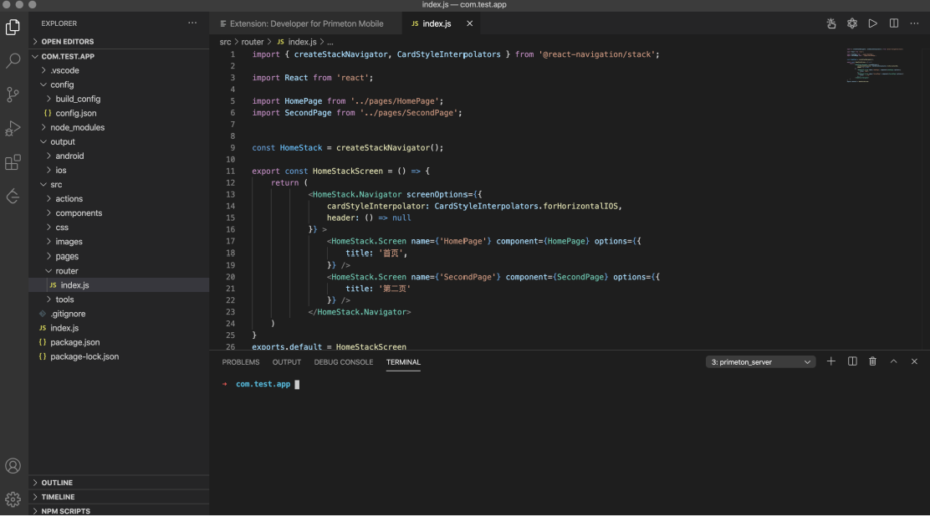Maximize terminal panel with the up chevron
The width and height of the screenshot is (930, 517).
(x=893, y=361)
